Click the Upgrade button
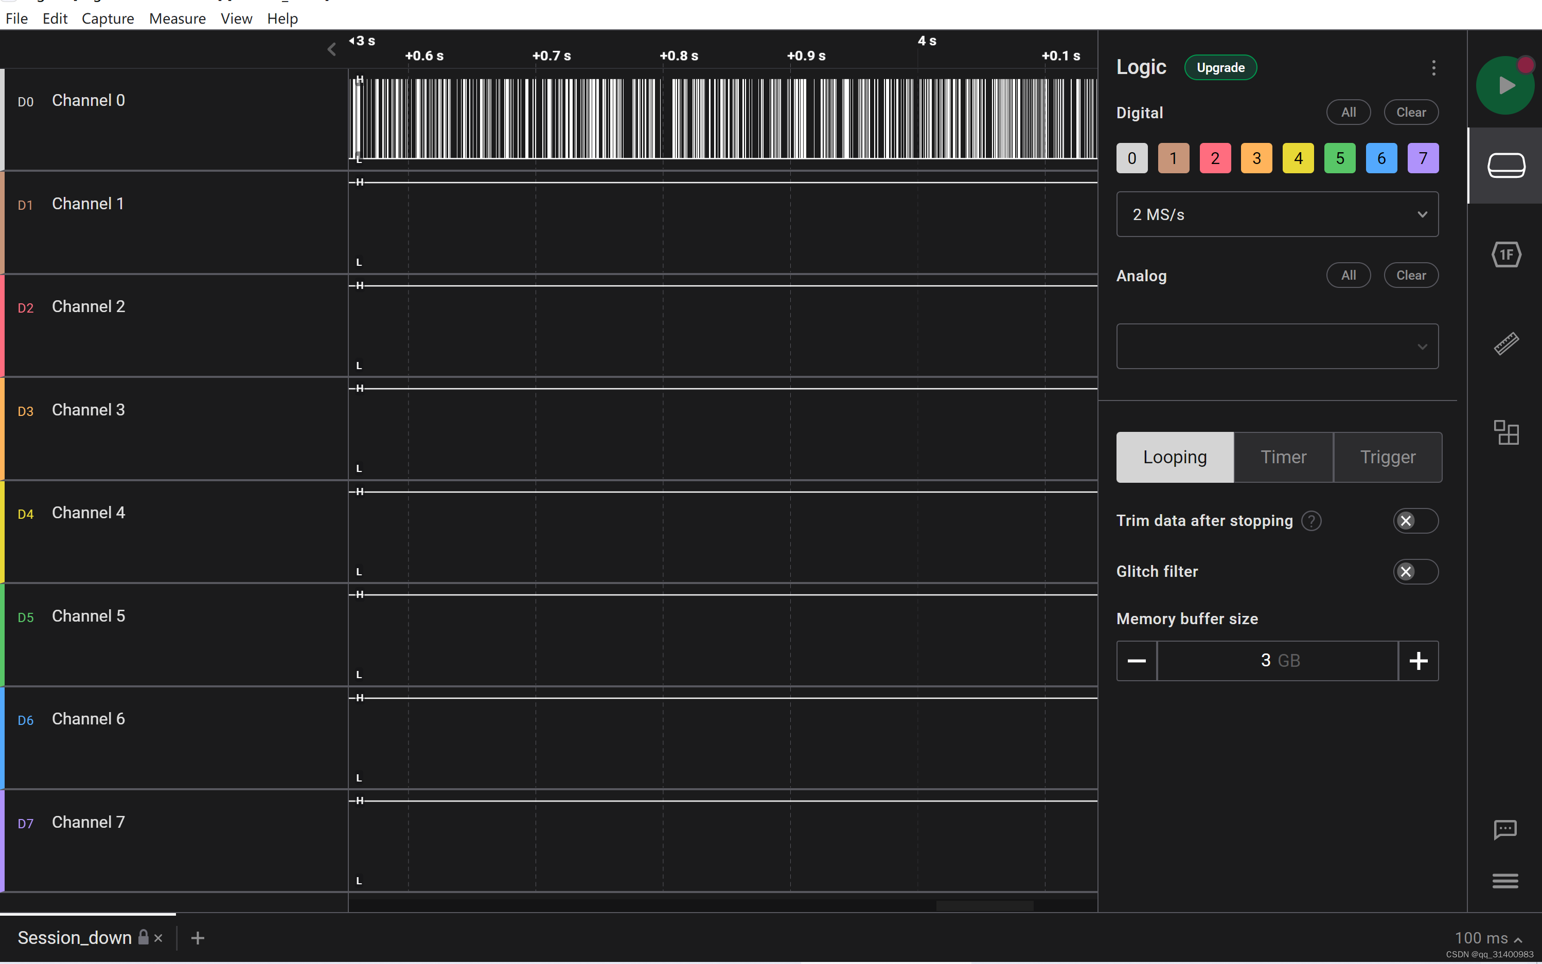 point(1220,67)
